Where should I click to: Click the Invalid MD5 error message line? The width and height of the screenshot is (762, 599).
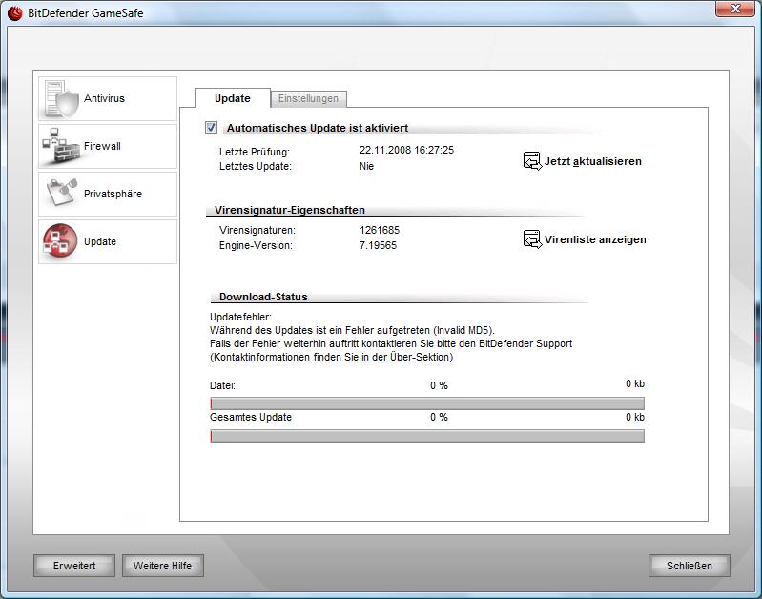tap(352, 330)
